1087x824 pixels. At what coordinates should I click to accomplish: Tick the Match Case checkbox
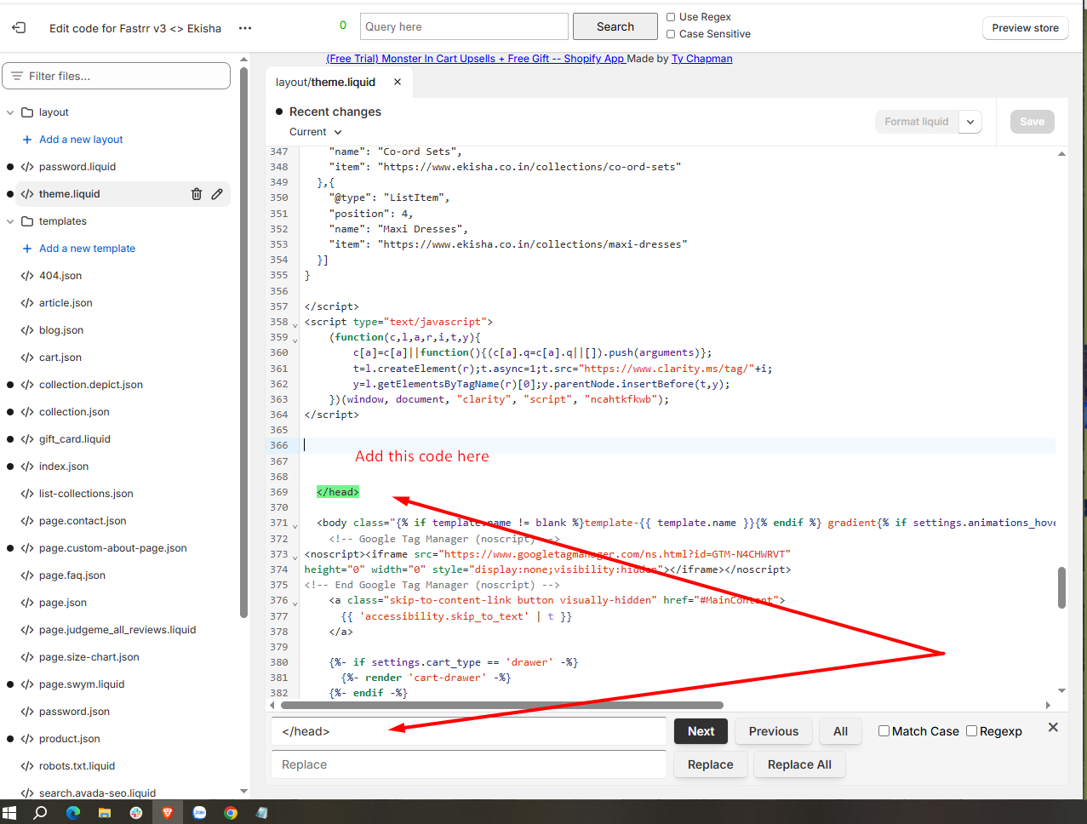coord(884,730)
